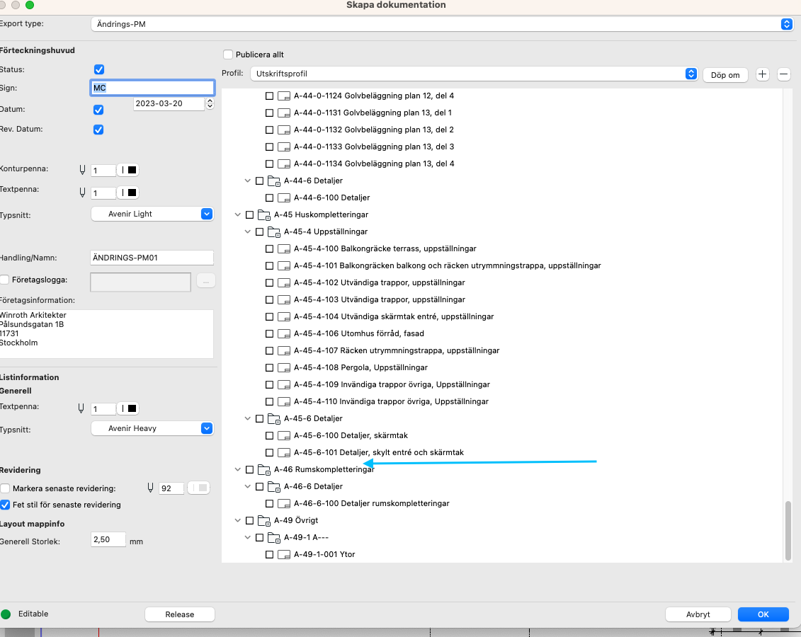The width and height of the screenshot is (801, 637).
Task: Click folder icon of A-46-6 Detaljer
Action: (x=274, y=486)
